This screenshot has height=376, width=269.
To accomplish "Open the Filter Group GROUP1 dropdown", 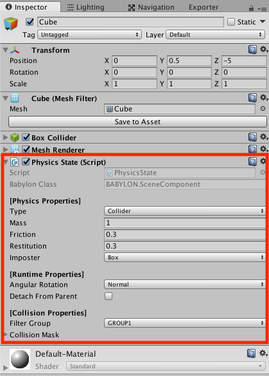I will pyautogui.click(x=185, y=323).
